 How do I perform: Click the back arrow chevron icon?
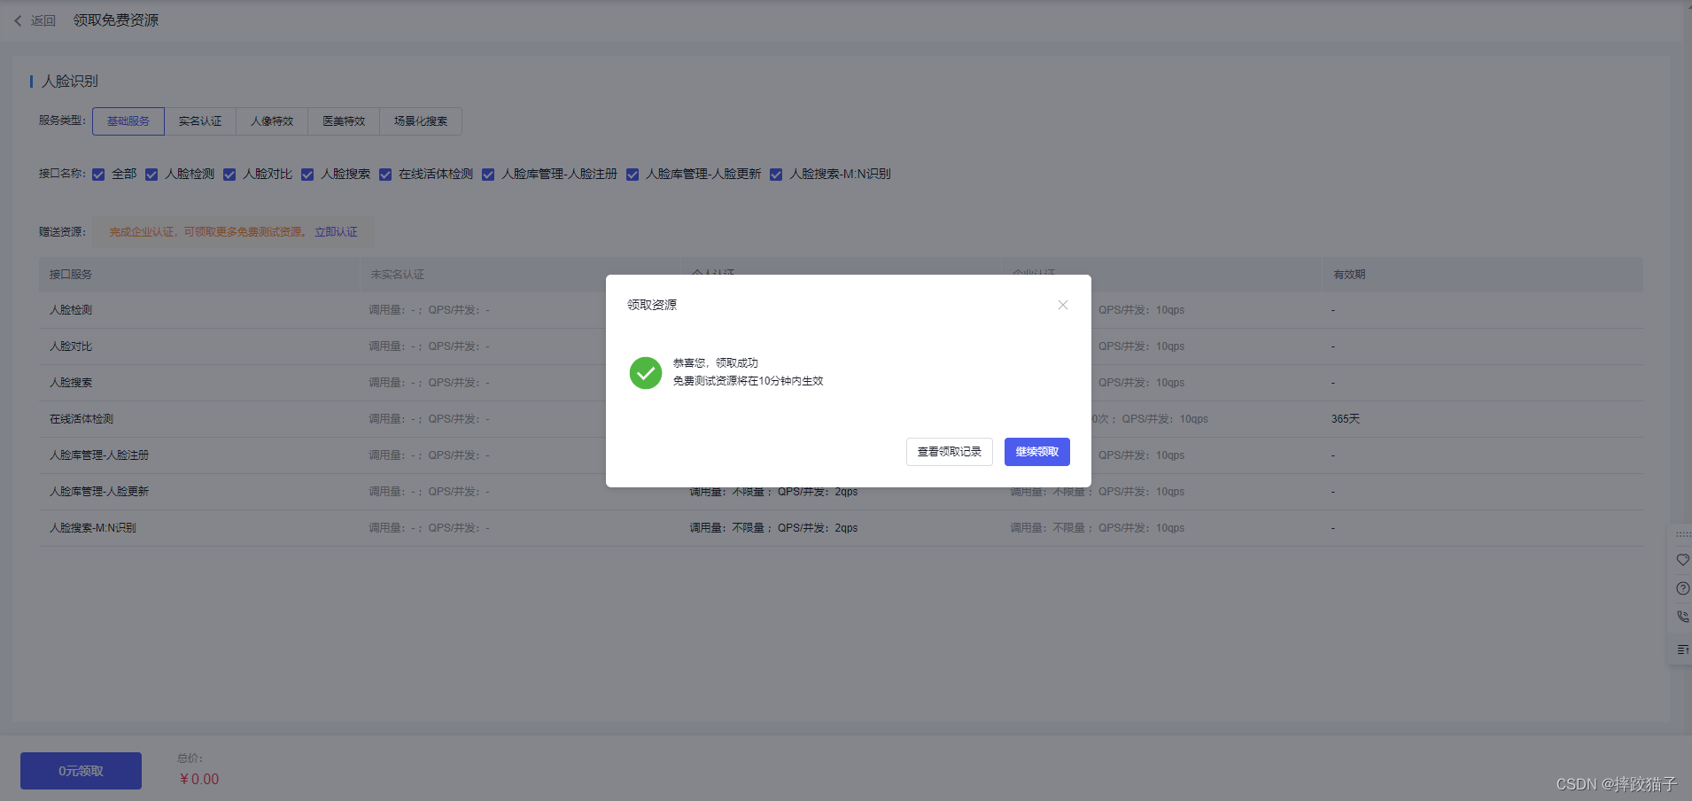coord(18,20)
